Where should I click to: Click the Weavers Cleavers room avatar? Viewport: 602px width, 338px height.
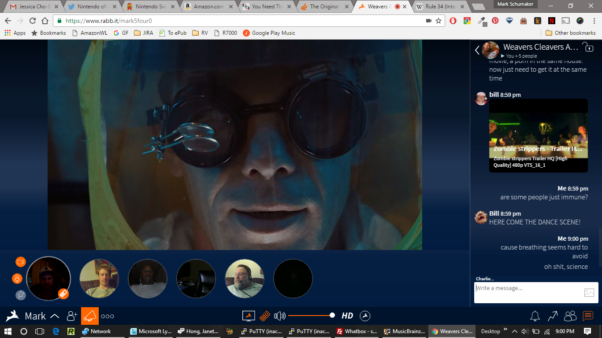pos(491,50)
